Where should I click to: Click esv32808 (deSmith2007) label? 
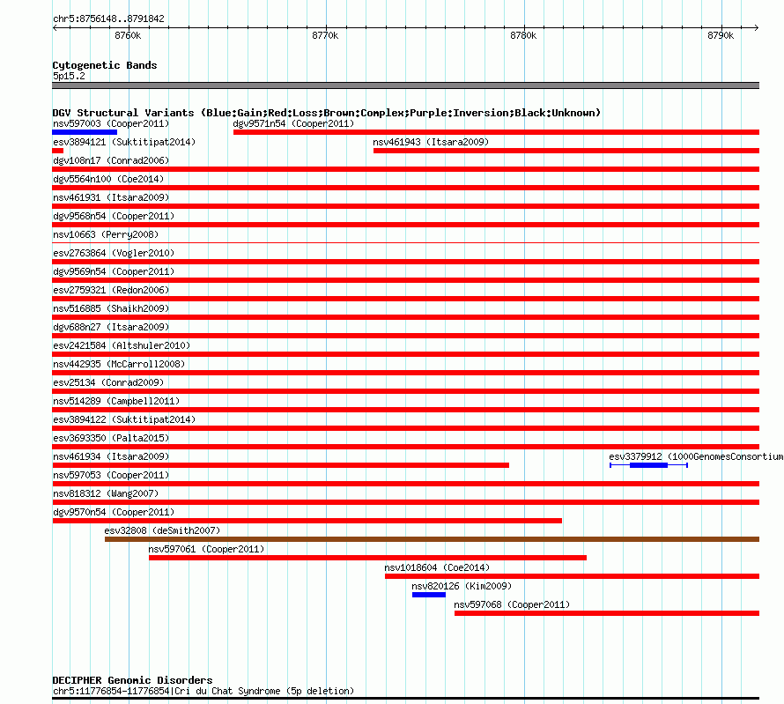tap(162, 530)
